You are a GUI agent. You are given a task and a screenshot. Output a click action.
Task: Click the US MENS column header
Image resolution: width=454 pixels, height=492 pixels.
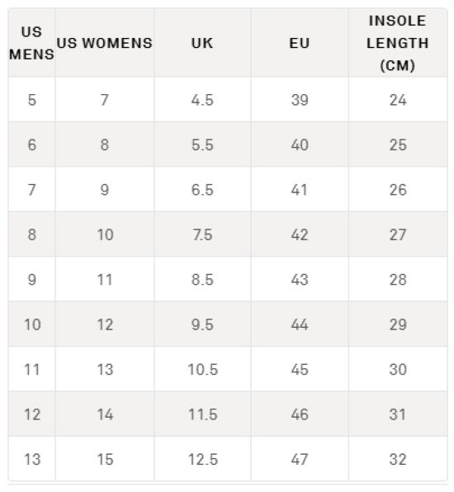pos(31,43)
